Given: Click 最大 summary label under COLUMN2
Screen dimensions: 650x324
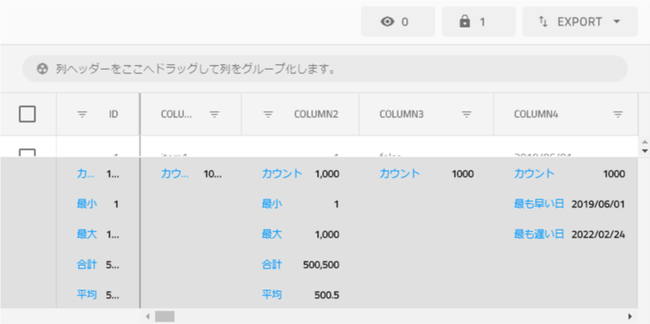Looking at the screenshot, I should pyautogui.click(x=272, y=235).
